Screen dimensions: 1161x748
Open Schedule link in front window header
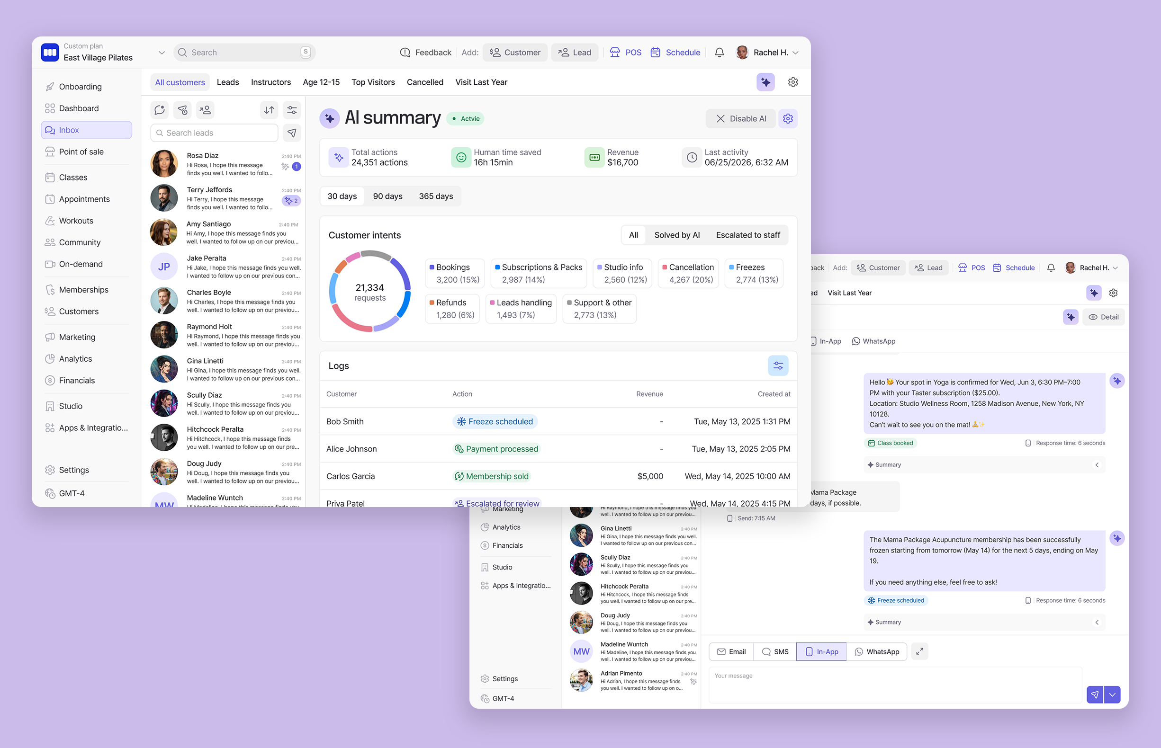(x=675, y=53)
